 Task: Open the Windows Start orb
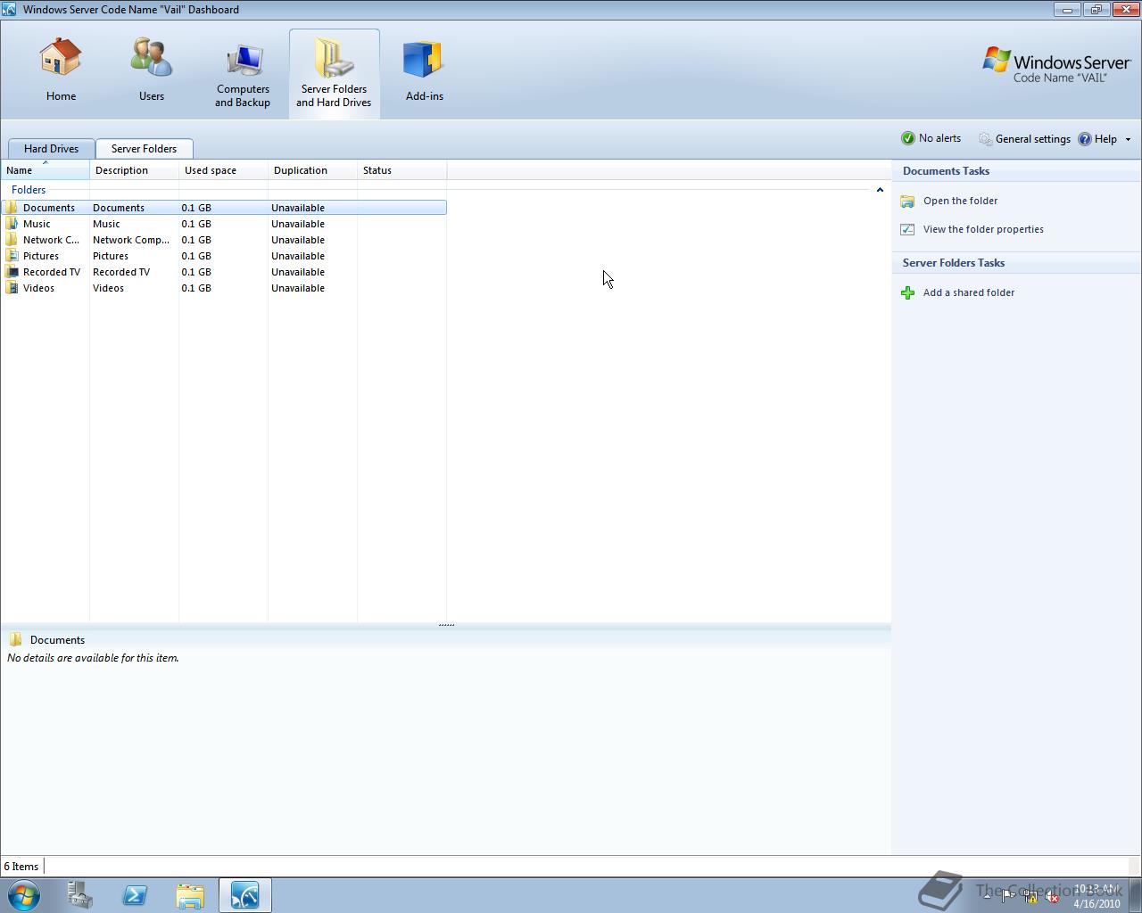point(24,895)
